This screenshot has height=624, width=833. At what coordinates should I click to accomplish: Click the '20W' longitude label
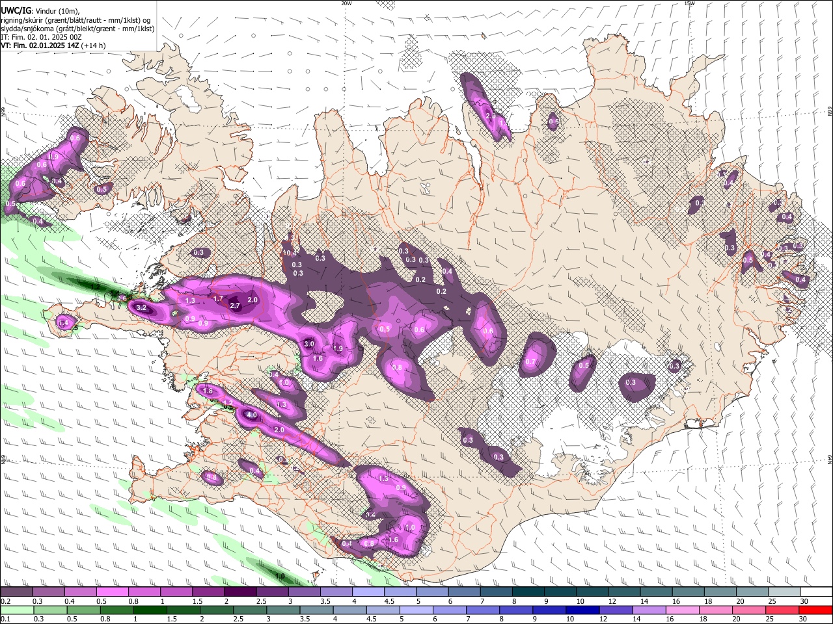click(346, 3)
